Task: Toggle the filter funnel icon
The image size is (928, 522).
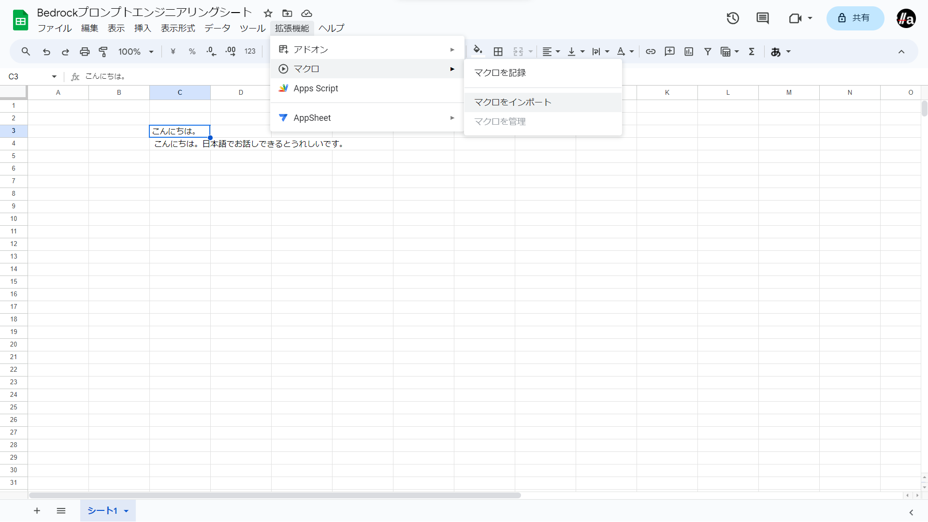Action: click(708, 52)
